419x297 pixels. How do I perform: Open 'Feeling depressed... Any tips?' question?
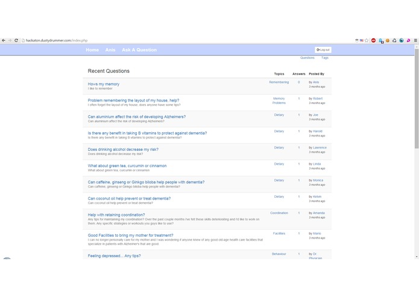(x=114, y=256)
